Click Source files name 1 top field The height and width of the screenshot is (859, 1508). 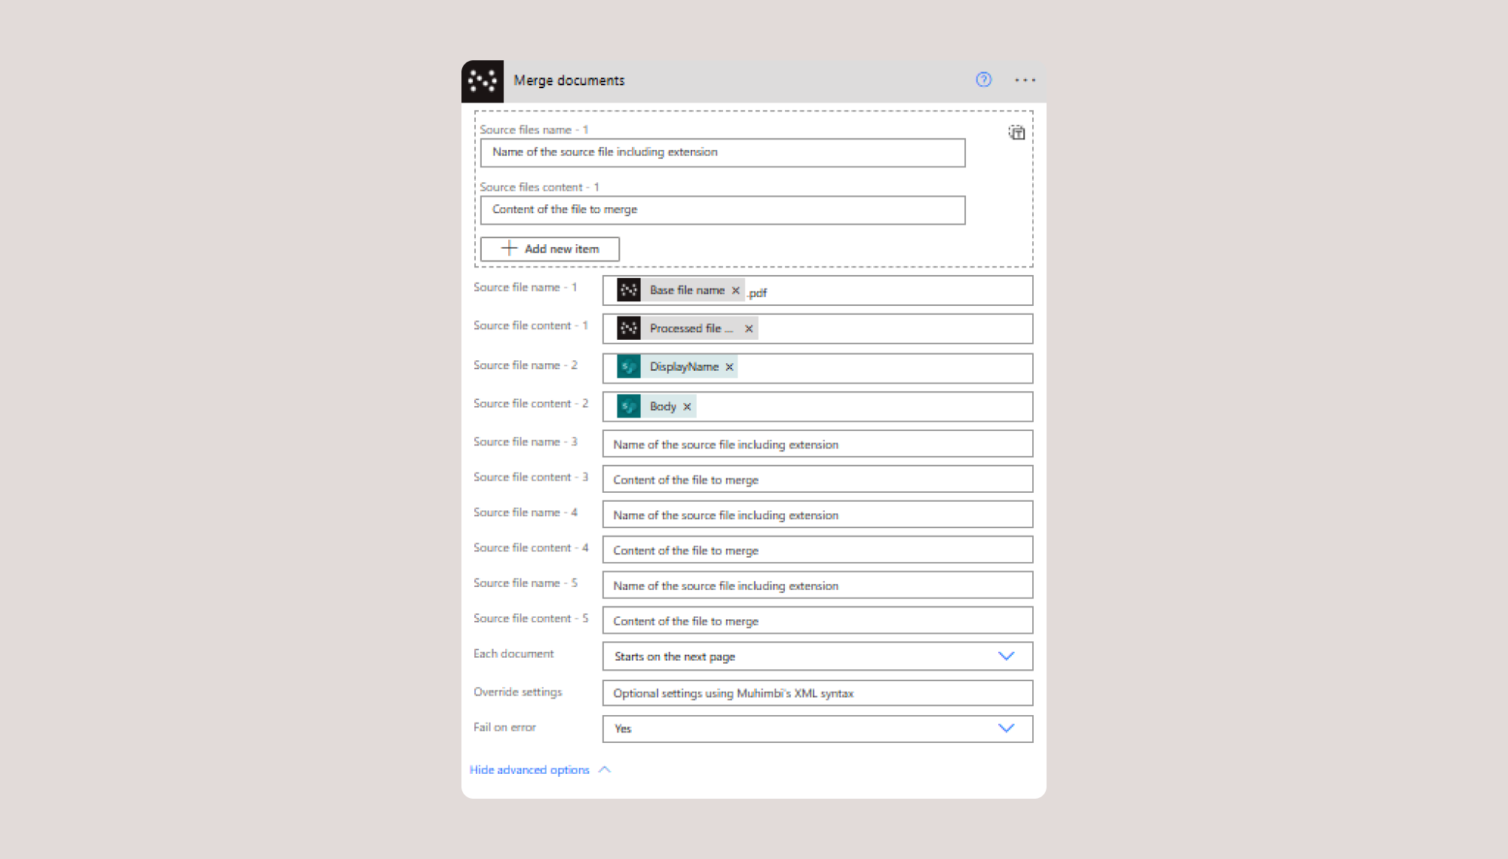[722, 153]
